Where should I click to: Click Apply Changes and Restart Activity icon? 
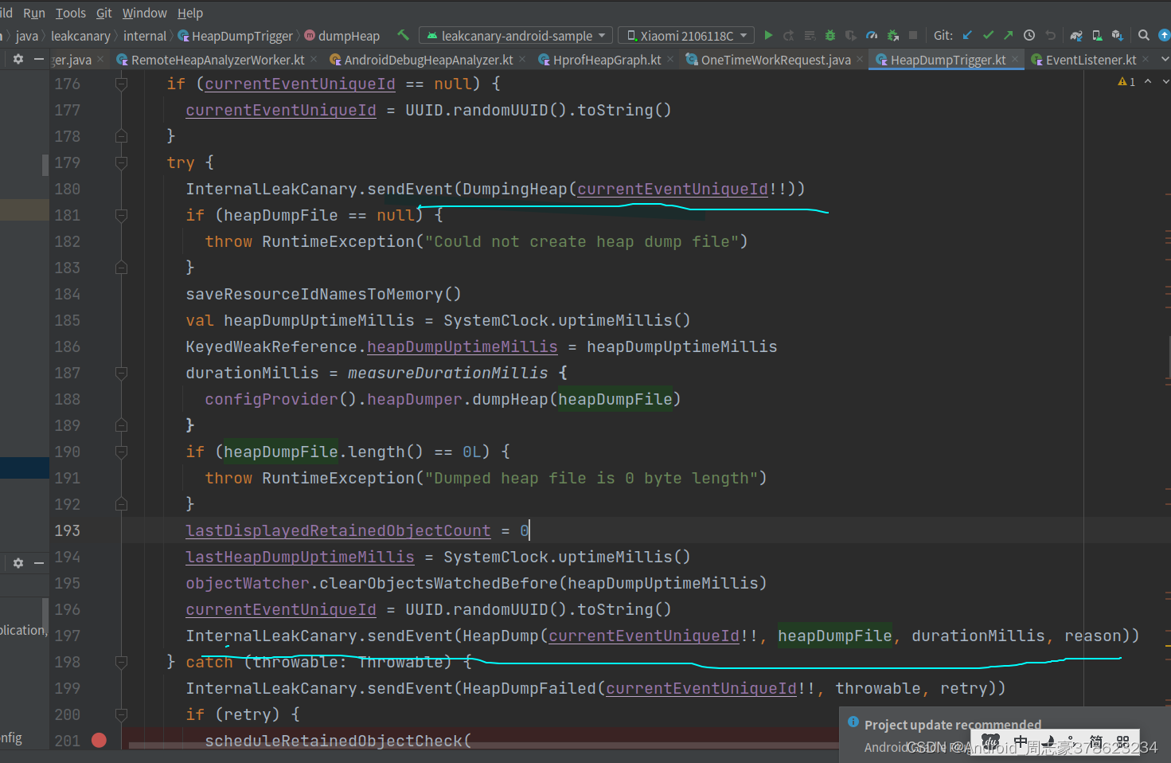pyautogui.click(x=789, y=35)
